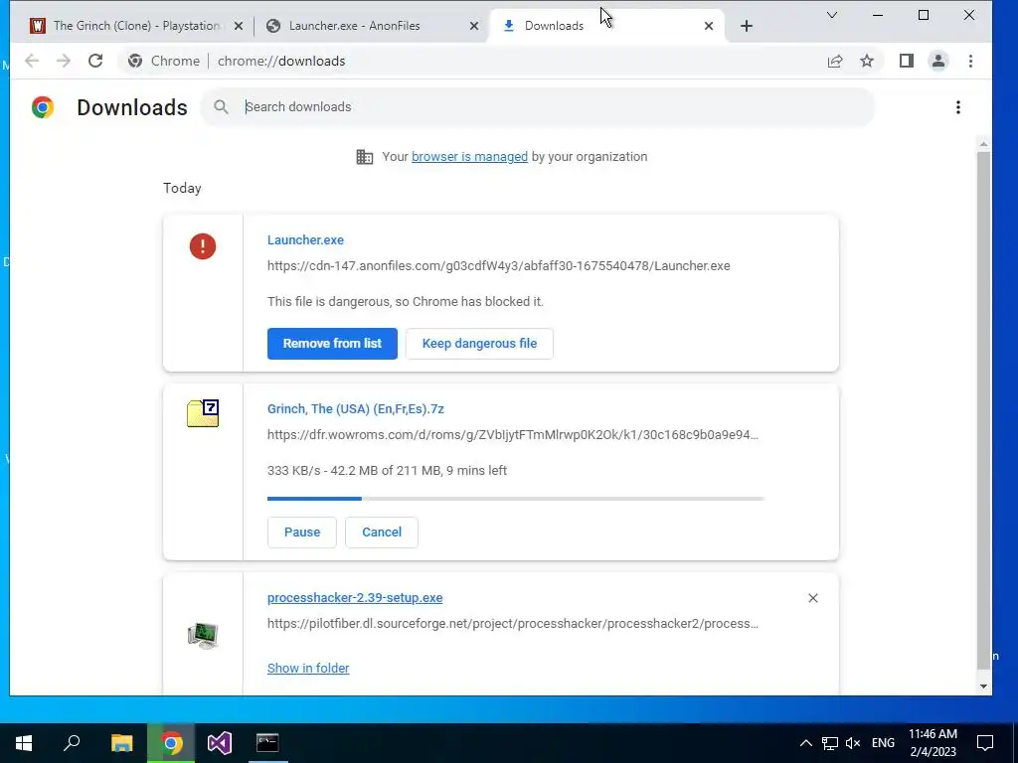Click the browser forward arrow
The width and height of the screenshot is (1018, 763).
point(64,61)
